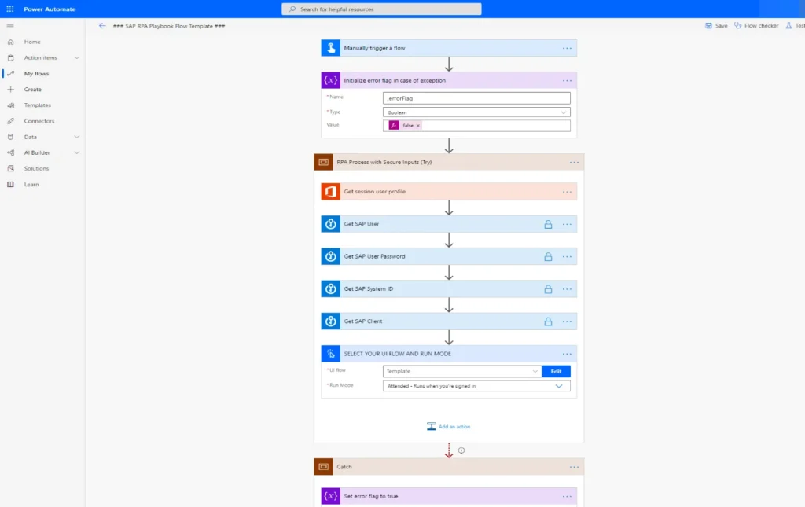Open options menu for Get SAP User

(x=567, y=224)
